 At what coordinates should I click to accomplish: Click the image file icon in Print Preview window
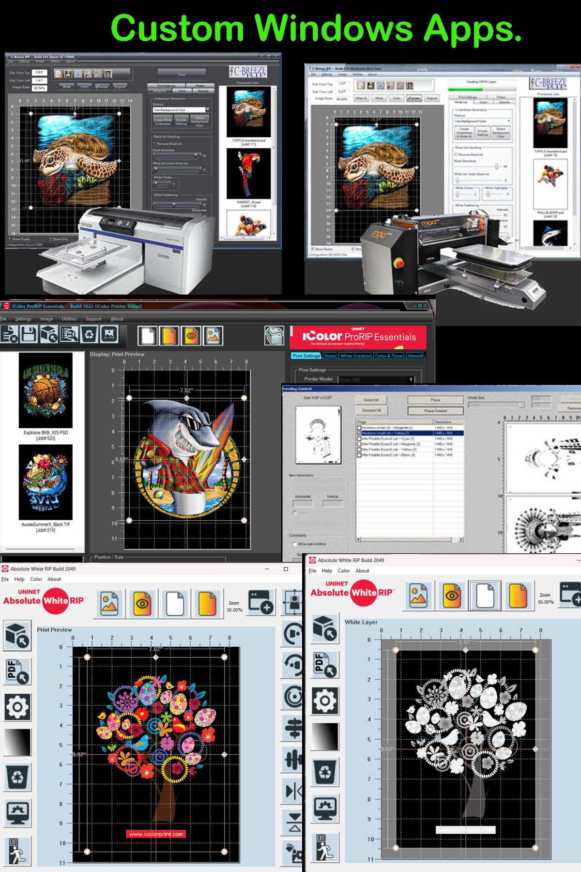click(110, 603)
